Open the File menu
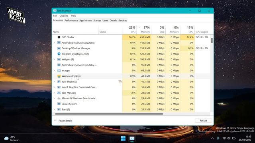 pyautogui.click(x=55, y=16)
